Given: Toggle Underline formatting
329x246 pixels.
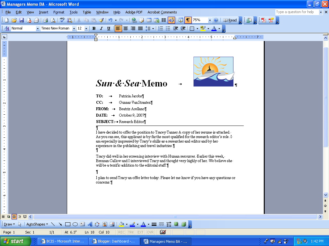Looking at the screenshot, I should coord(109,29).
